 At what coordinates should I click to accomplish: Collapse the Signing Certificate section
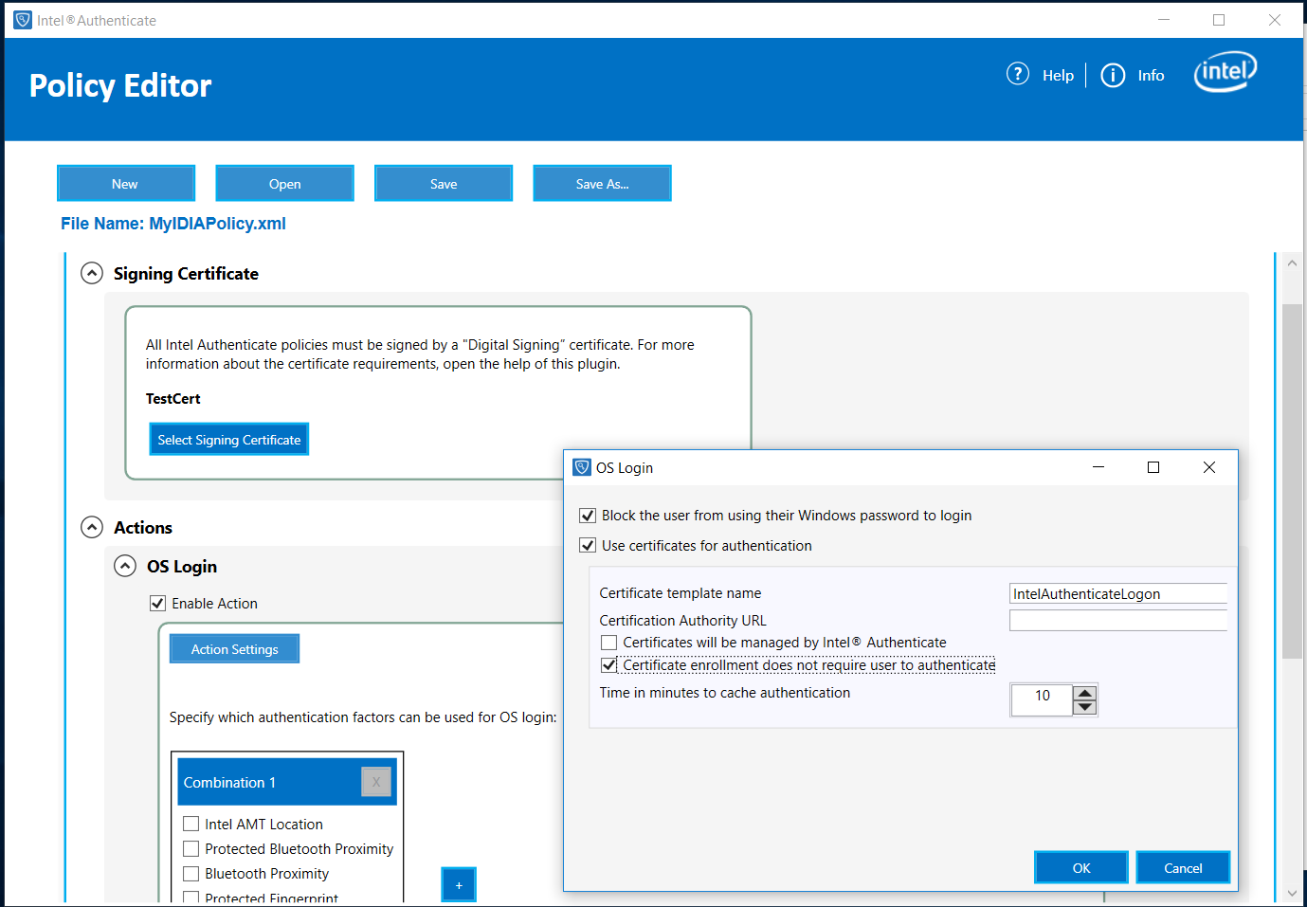(92, 274)
